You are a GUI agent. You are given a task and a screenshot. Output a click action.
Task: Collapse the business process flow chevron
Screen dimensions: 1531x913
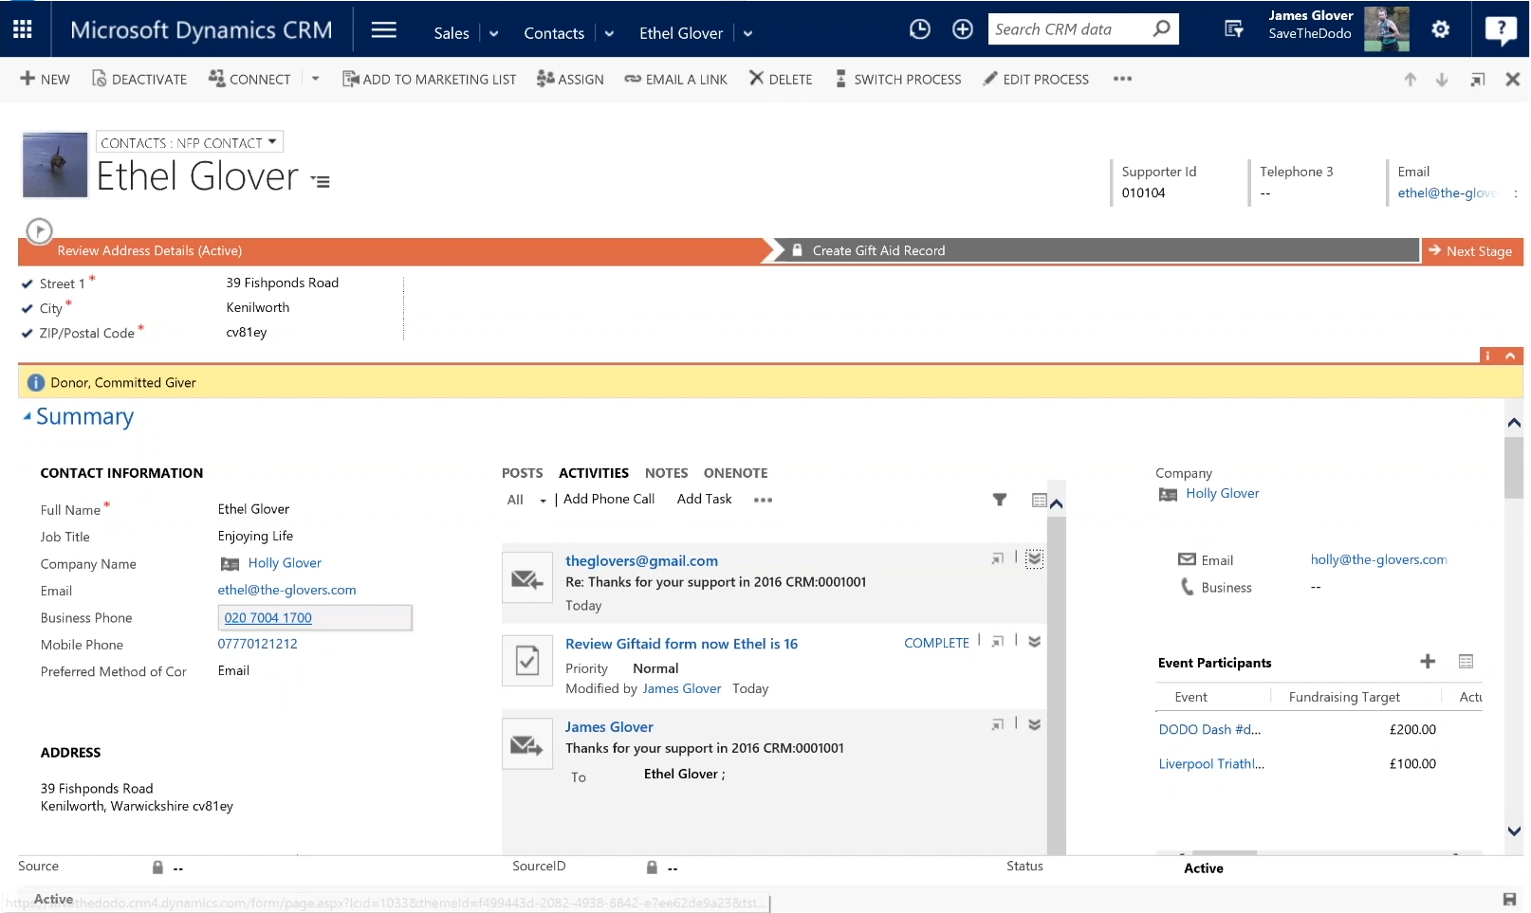[x=1509, y=356]
